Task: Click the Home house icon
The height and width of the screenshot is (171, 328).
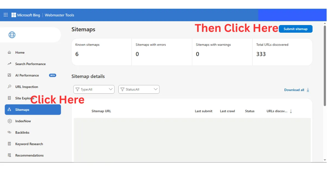Action: tap(10, 53)
